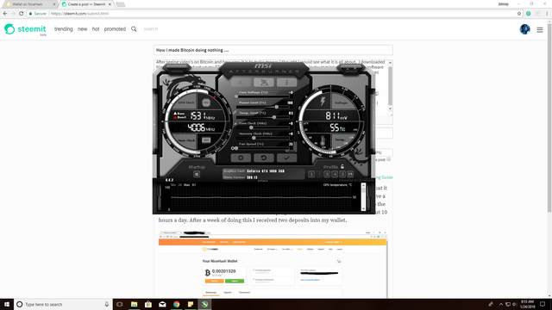Show hidden system tray icons
This screenshot has width=552, height=310.
pyautogui.click(x=500, y=304)
